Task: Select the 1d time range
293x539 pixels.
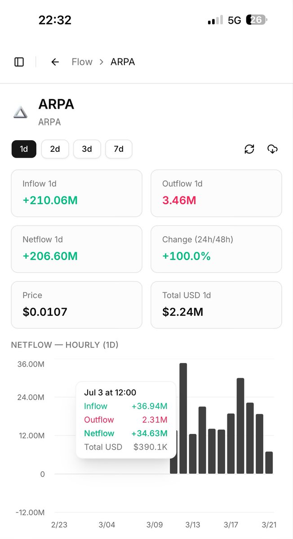Action: (x=24, y=149)
